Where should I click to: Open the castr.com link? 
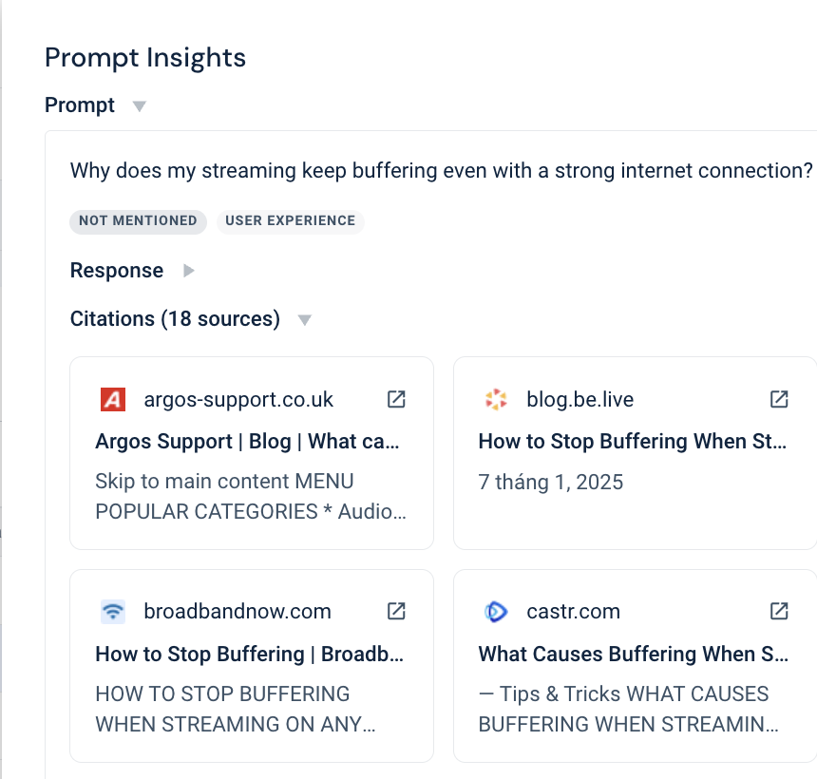click(573, 611)
